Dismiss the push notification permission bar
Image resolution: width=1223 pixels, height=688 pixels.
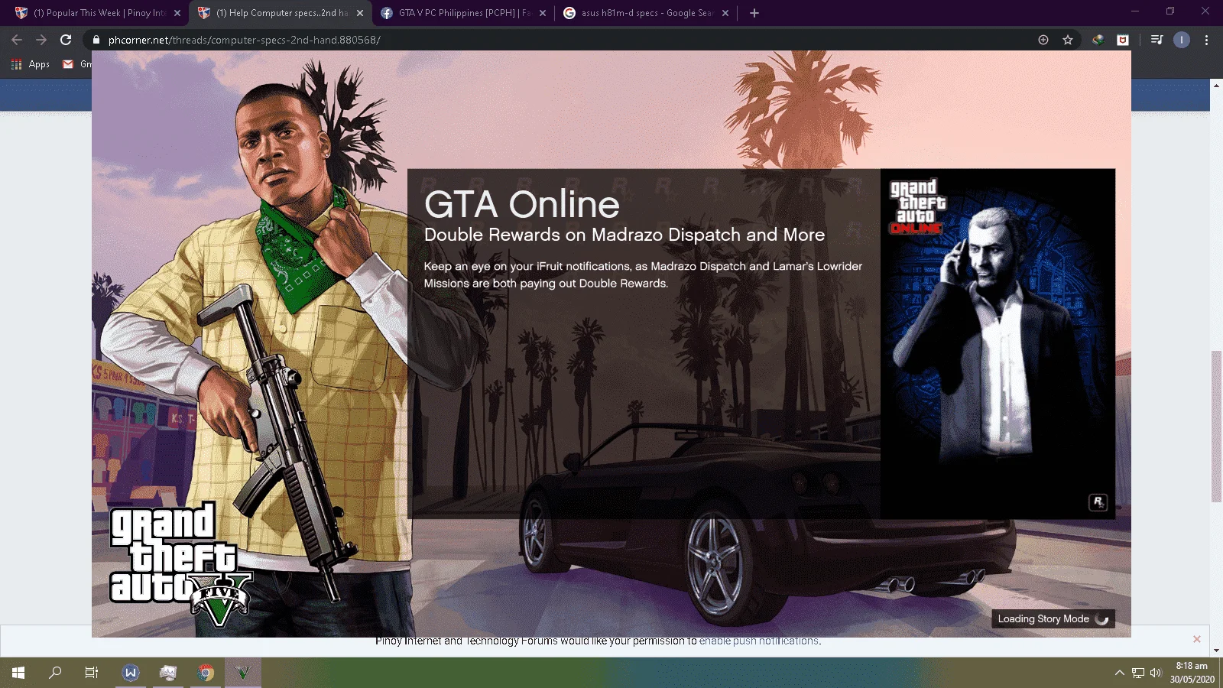point(1197,639)
